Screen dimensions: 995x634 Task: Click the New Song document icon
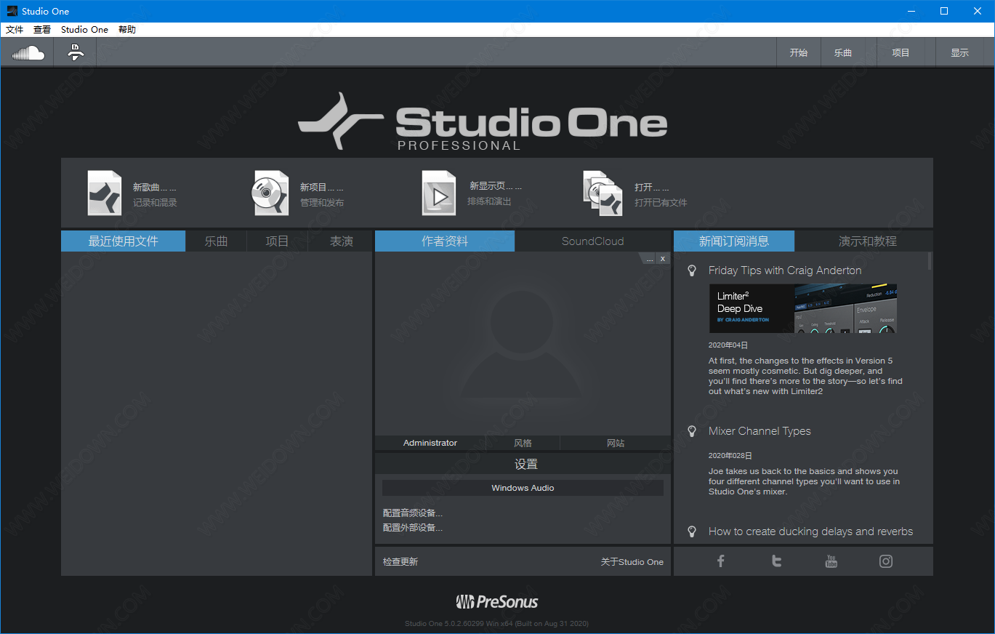pos(105,193)
